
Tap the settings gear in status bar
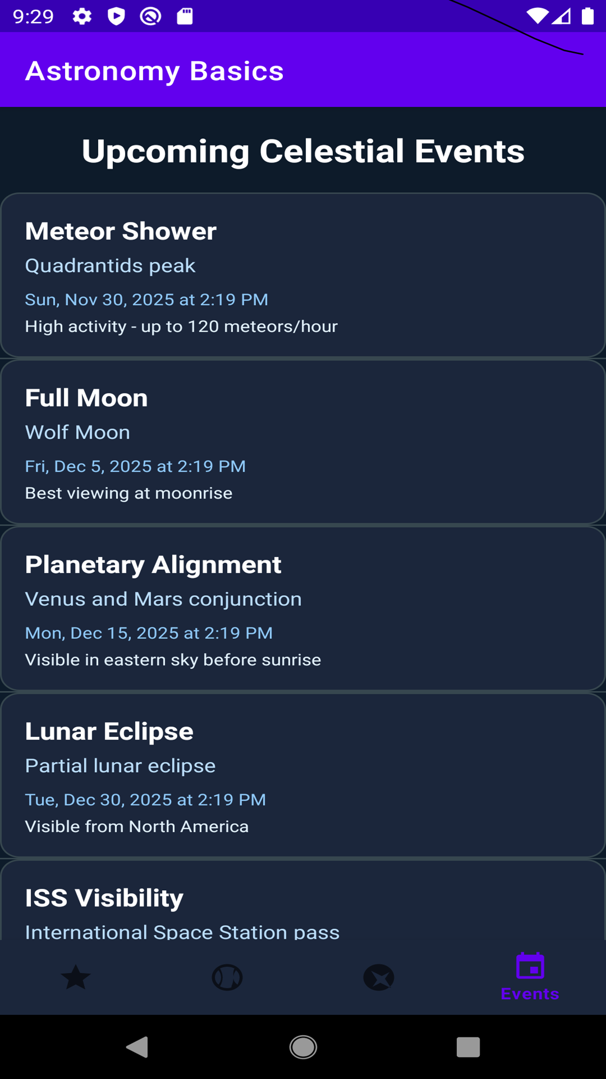82,16
